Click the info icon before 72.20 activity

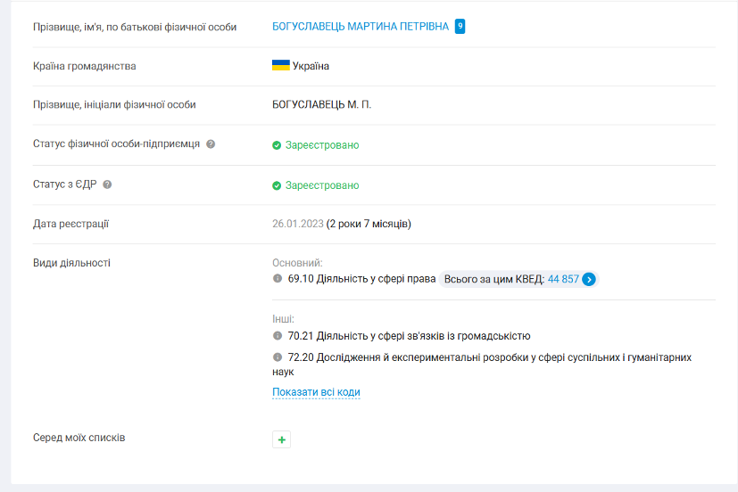coord(278,357)
